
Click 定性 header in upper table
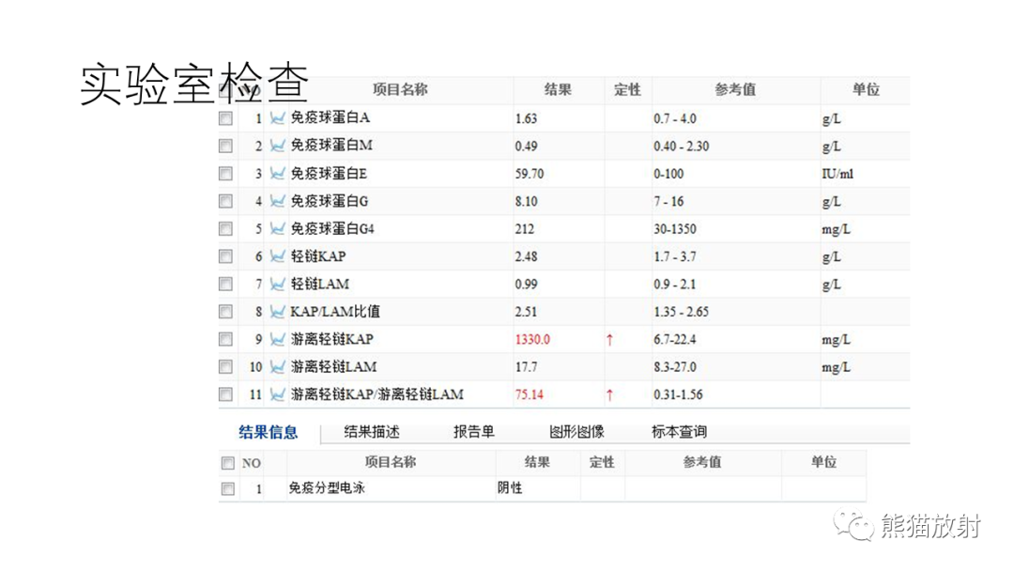[627, 89]
